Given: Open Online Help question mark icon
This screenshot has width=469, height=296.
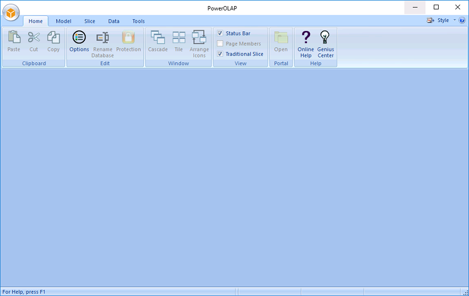Looking at the screenshot, I should click(306, 38).
